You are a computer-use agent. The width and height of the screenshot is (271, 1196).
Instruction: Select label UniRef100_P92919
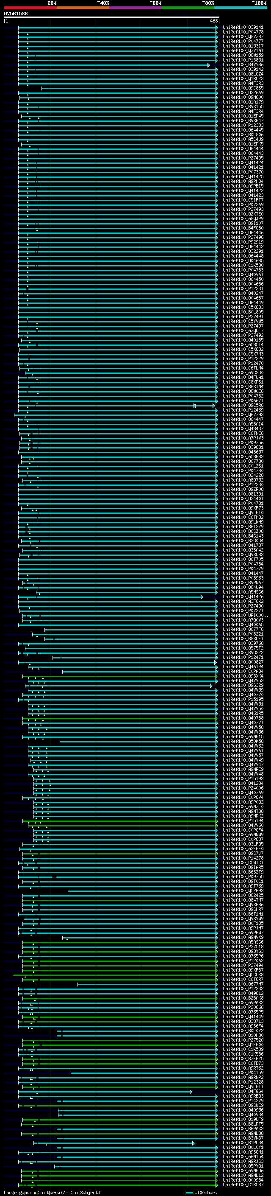click(x=243, y=242)
